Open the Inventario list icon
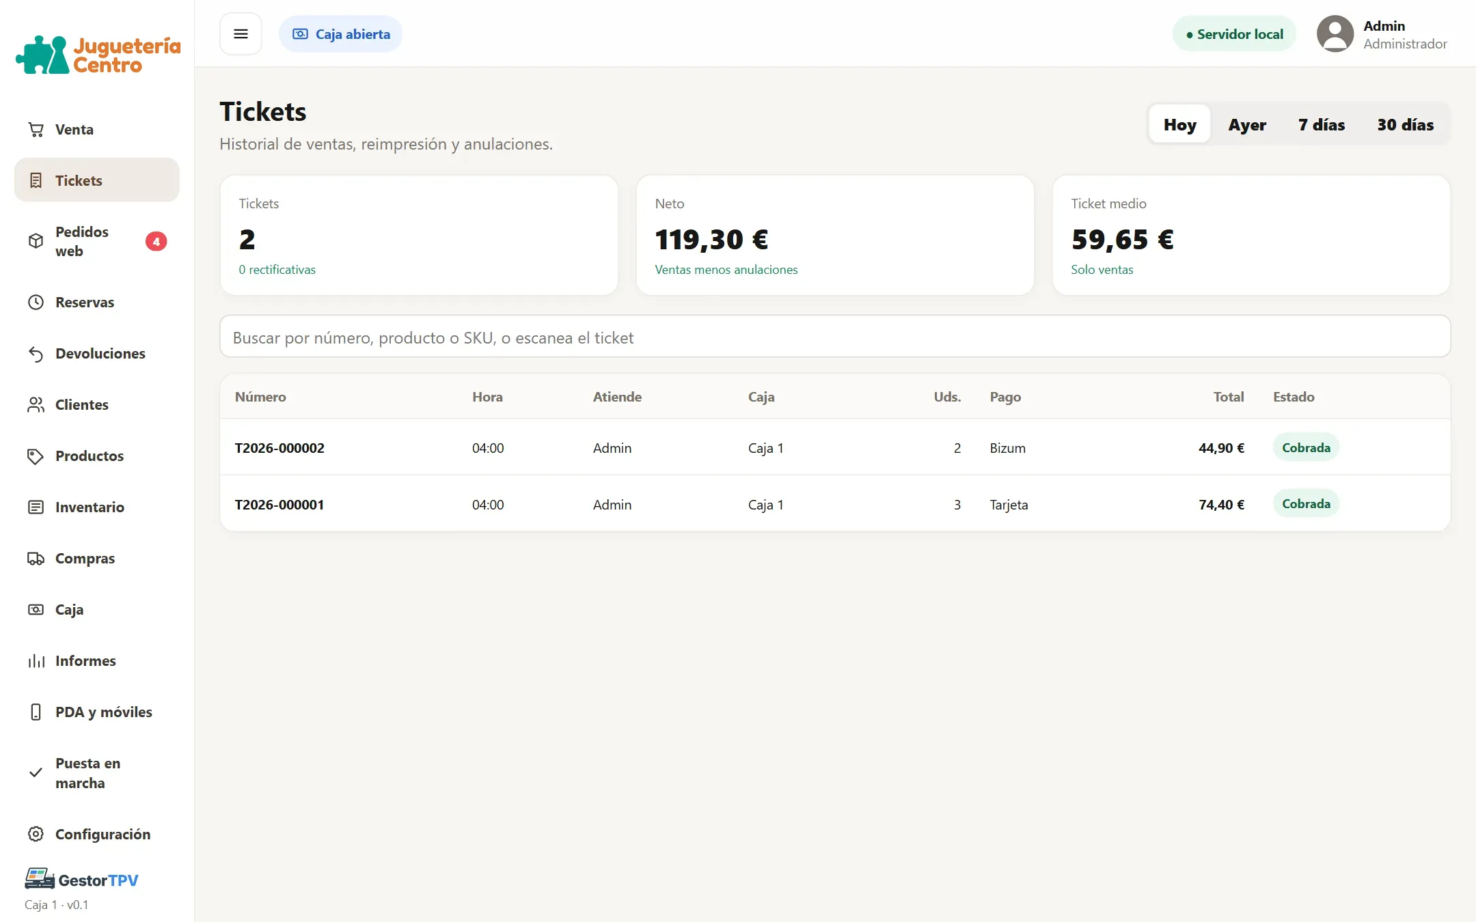 [36, 507]
